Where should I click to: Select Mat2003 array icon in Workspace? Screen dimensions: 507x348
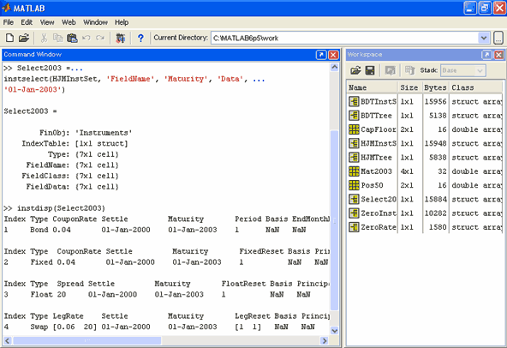(x=354, y=171)
